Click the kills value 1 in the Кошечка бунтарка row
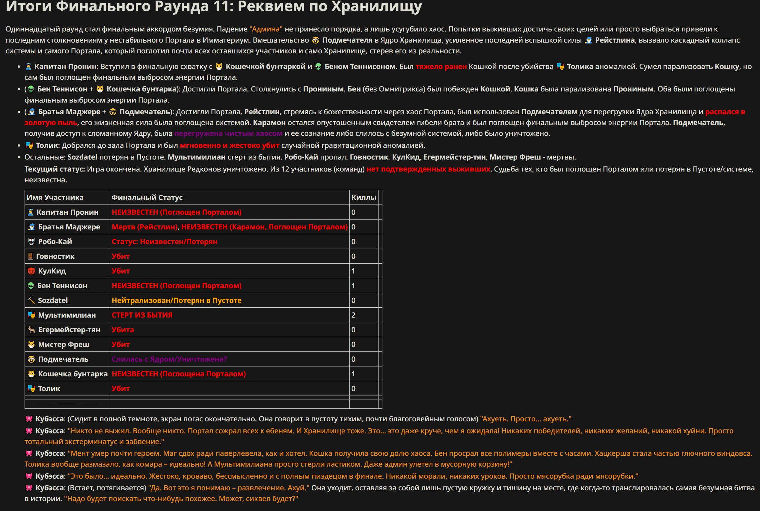 click(x=353, y=374)
